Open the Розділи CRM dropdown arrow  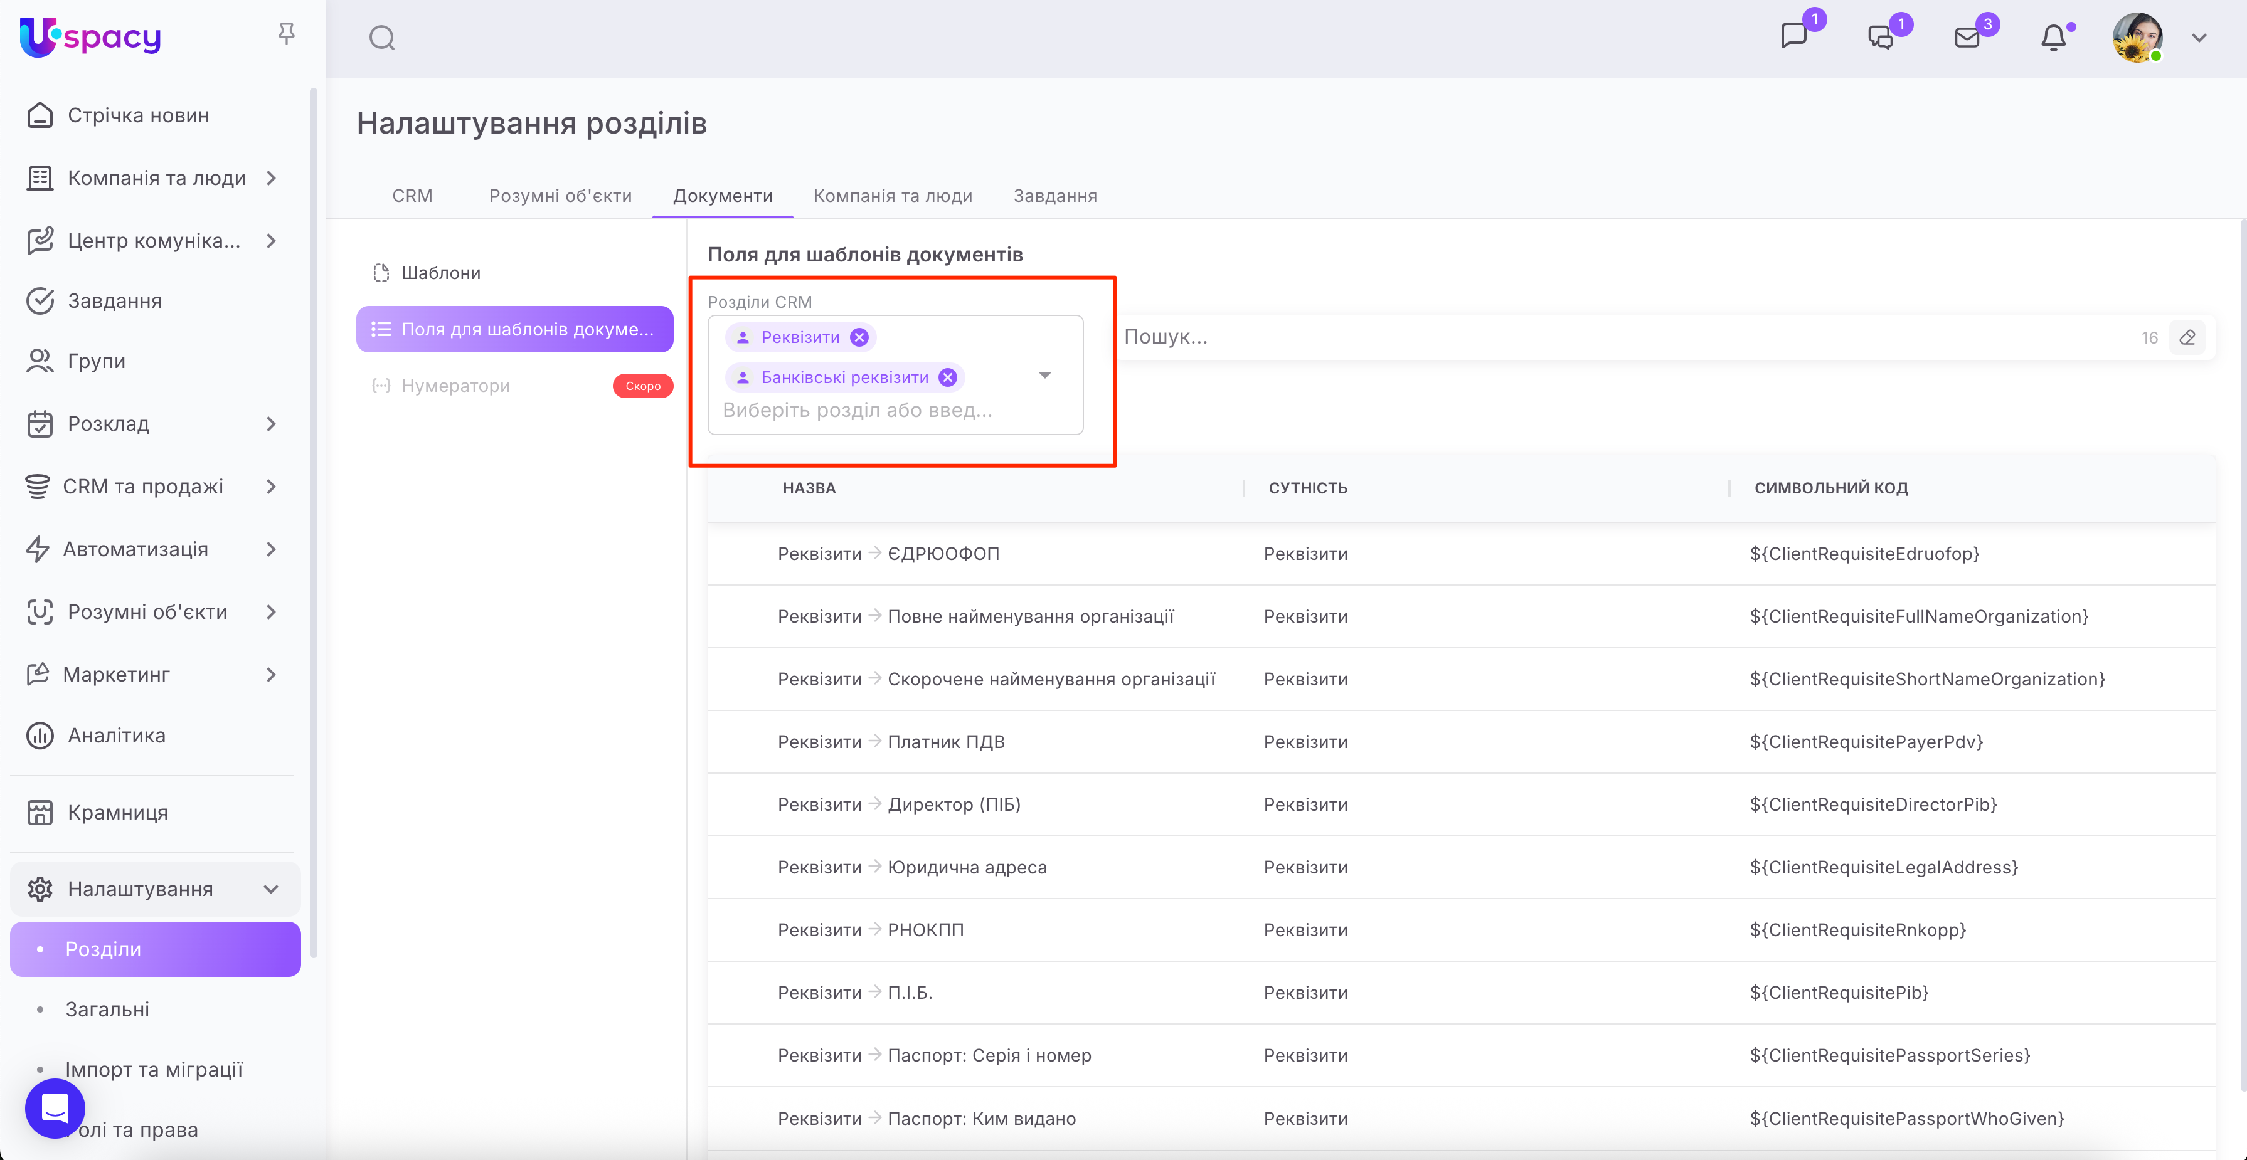[1044, 375]
